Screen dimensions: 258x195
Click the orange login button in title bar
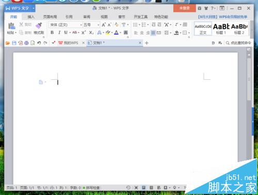pos(185,8)
